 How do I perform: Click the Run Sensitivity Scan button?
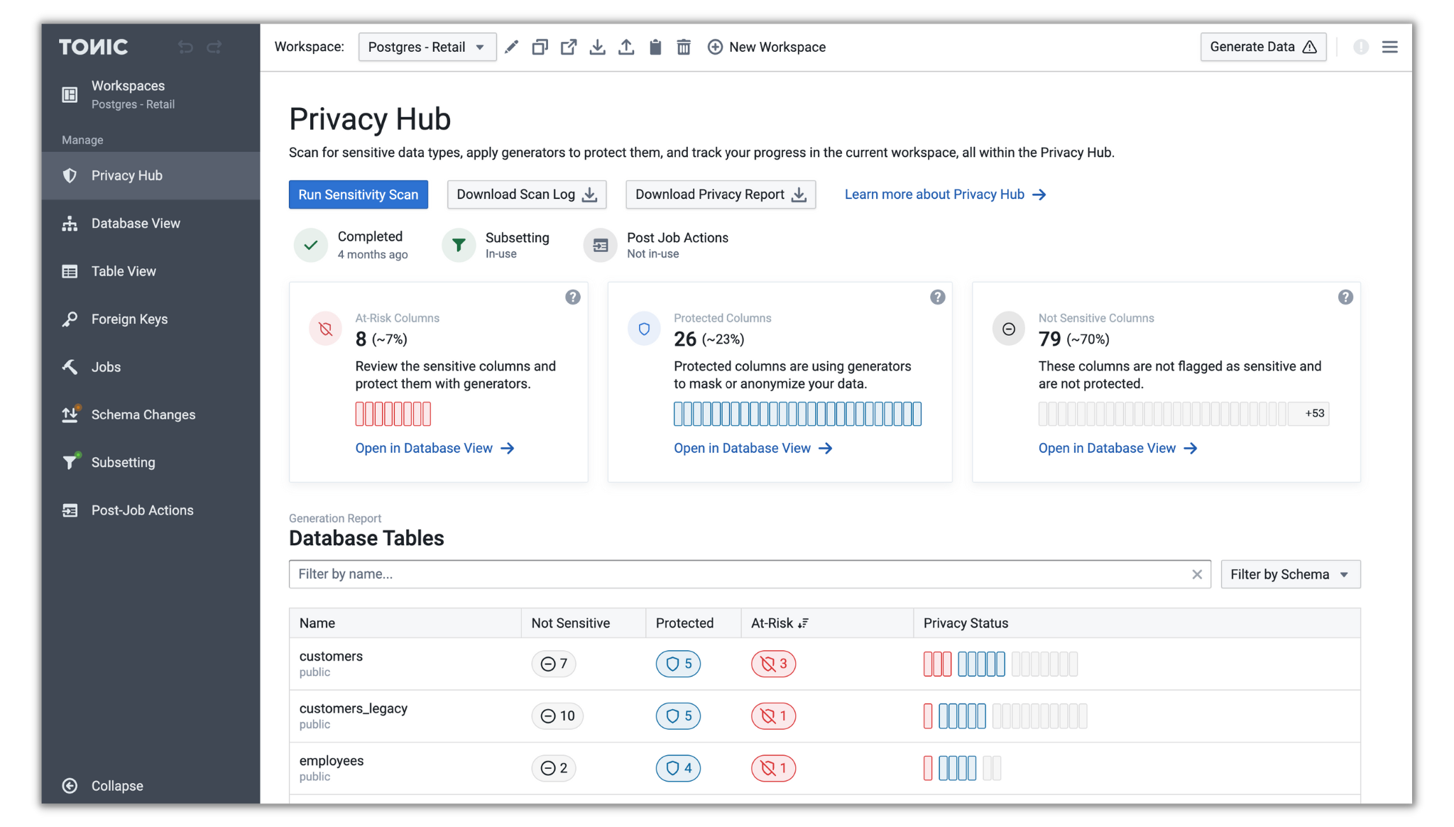pos(358,194)
